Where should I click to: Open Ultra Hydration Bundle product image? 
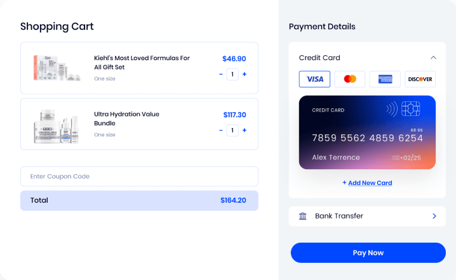click(x=57, y=124)
